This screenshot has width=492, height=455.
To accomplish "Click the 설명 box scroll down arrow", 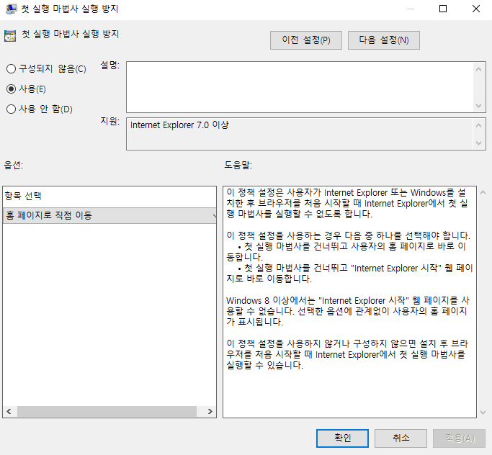I will pos(478,106).
